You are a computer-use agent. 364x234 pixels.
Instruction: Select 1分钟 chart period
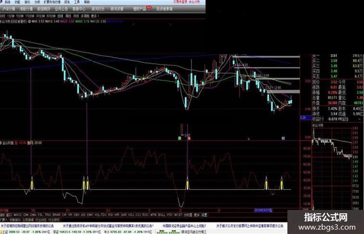click(x=11, y=16)
